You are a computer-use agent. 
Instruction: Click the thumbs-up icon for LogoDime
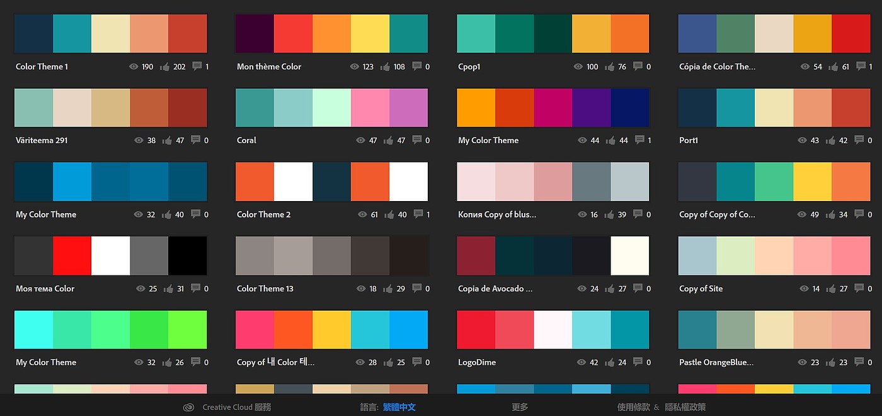click(x=610, y=362)
